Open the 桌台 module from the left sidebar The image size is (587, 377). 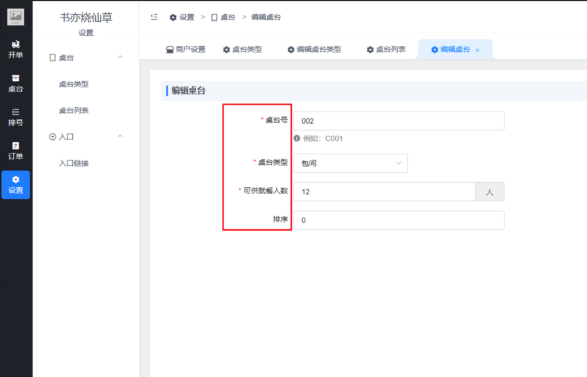click(15, 83)
